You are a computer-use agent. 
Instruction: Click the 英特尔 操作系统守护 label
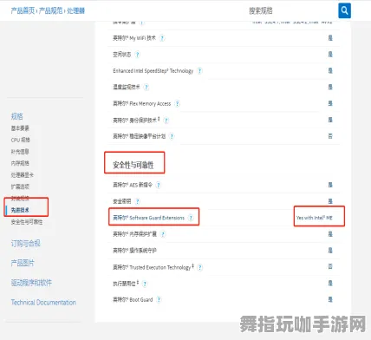coord(134,251)
